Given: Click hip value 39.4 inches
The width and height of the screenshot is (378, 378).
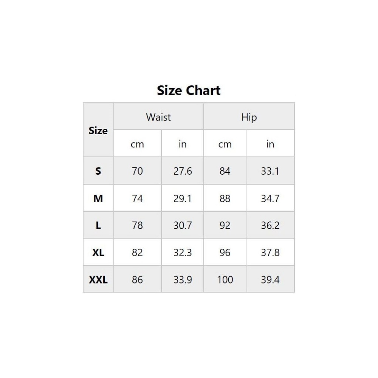Looking at the screenshot, I should [x=270, y=280].
